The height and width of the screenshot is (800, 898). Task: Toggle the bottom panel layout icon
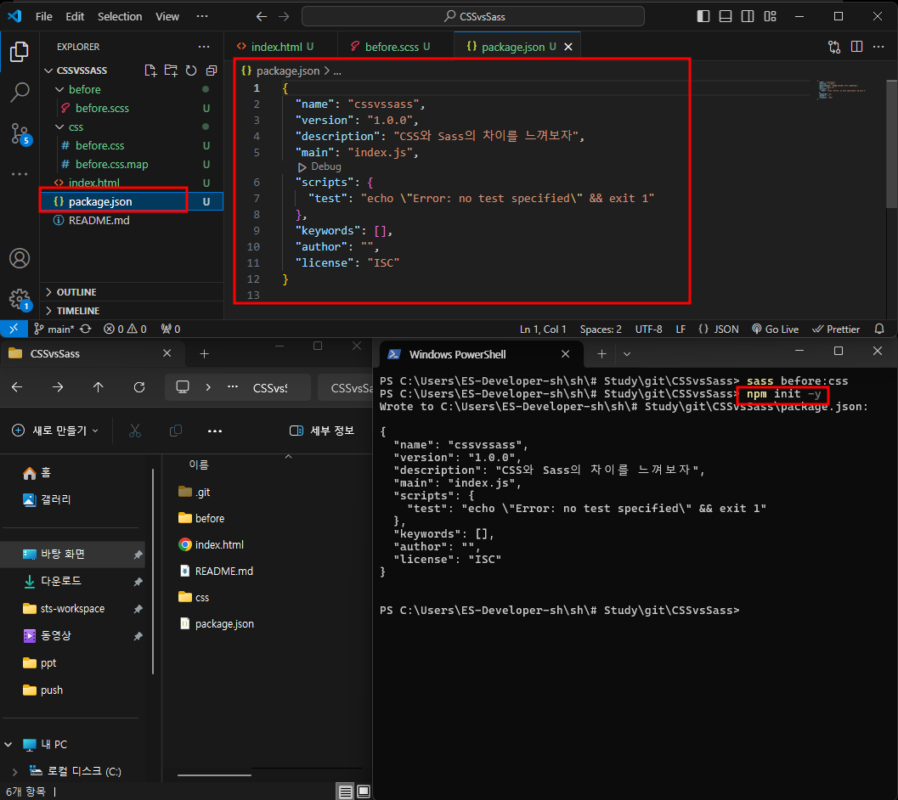click(725, 16)
